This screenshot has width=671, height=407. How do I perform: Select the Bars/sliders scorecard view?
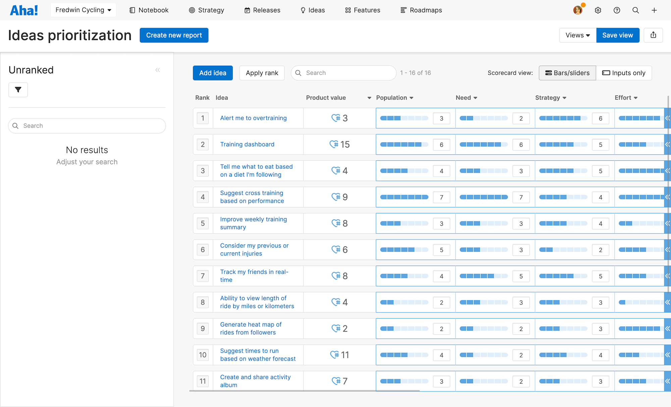pos(567,73)
